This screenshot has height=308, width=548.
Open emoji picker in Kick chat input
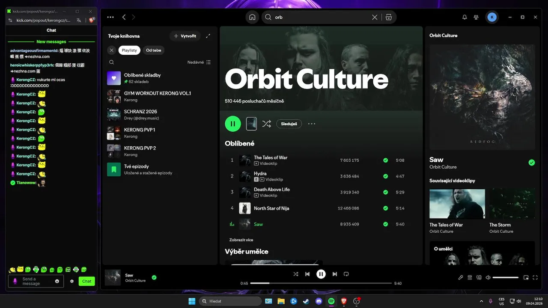[x=57, y=281]
